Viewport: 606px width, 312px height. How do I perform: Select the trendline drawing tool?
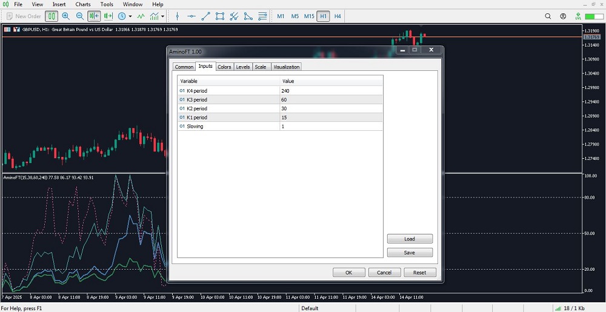point(205,16)
